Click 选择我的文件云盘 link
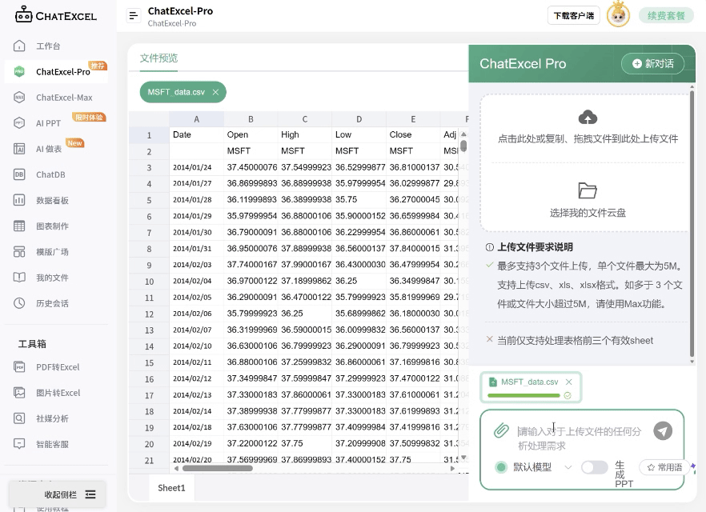The width and height of the screenshot is (706, 512). pyautogui.click(x=588, y=213)
